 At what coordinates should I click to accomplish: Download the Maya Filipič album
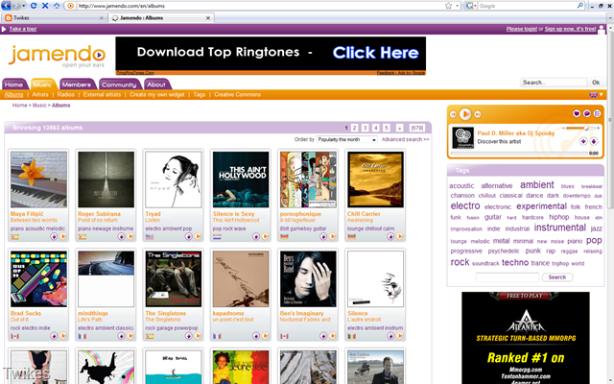tap(54, 236)
